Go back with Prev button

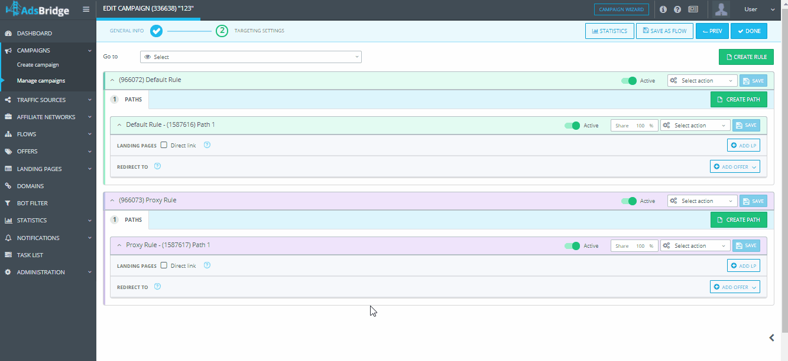click(712, 31)
